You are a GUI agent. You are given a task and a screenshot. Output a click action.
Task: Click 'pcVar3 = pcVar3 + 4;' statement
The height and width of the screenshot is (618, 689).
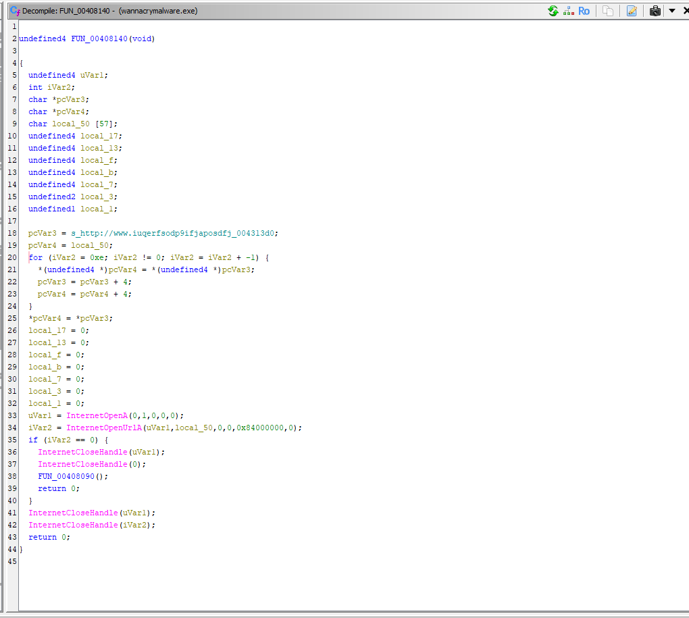[84, 282]
